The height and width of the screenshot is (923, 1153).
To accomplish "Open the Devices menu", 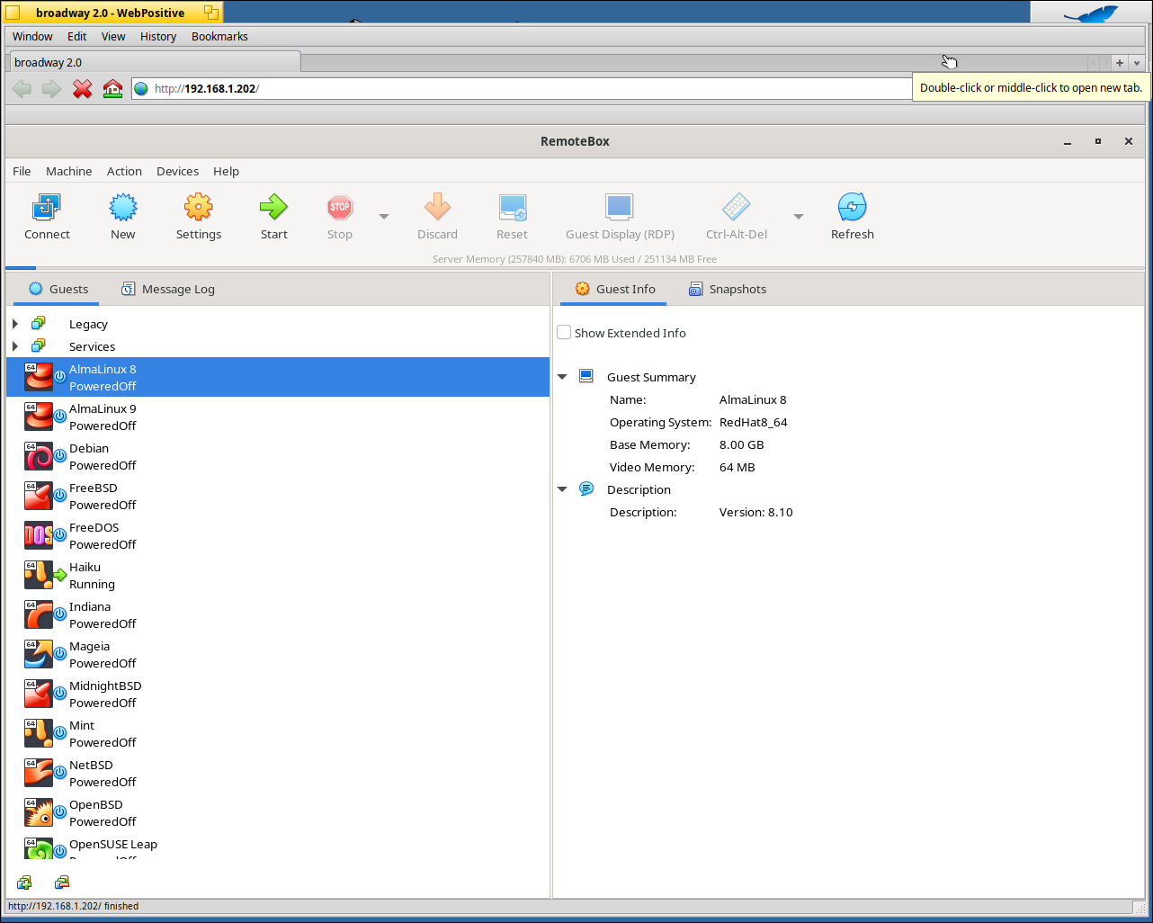I will [x=177, y=171].
